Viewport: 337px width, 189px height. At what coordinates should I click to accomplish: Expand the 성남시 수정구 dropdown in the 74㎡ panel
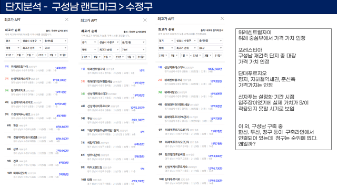tap(109, 42)
